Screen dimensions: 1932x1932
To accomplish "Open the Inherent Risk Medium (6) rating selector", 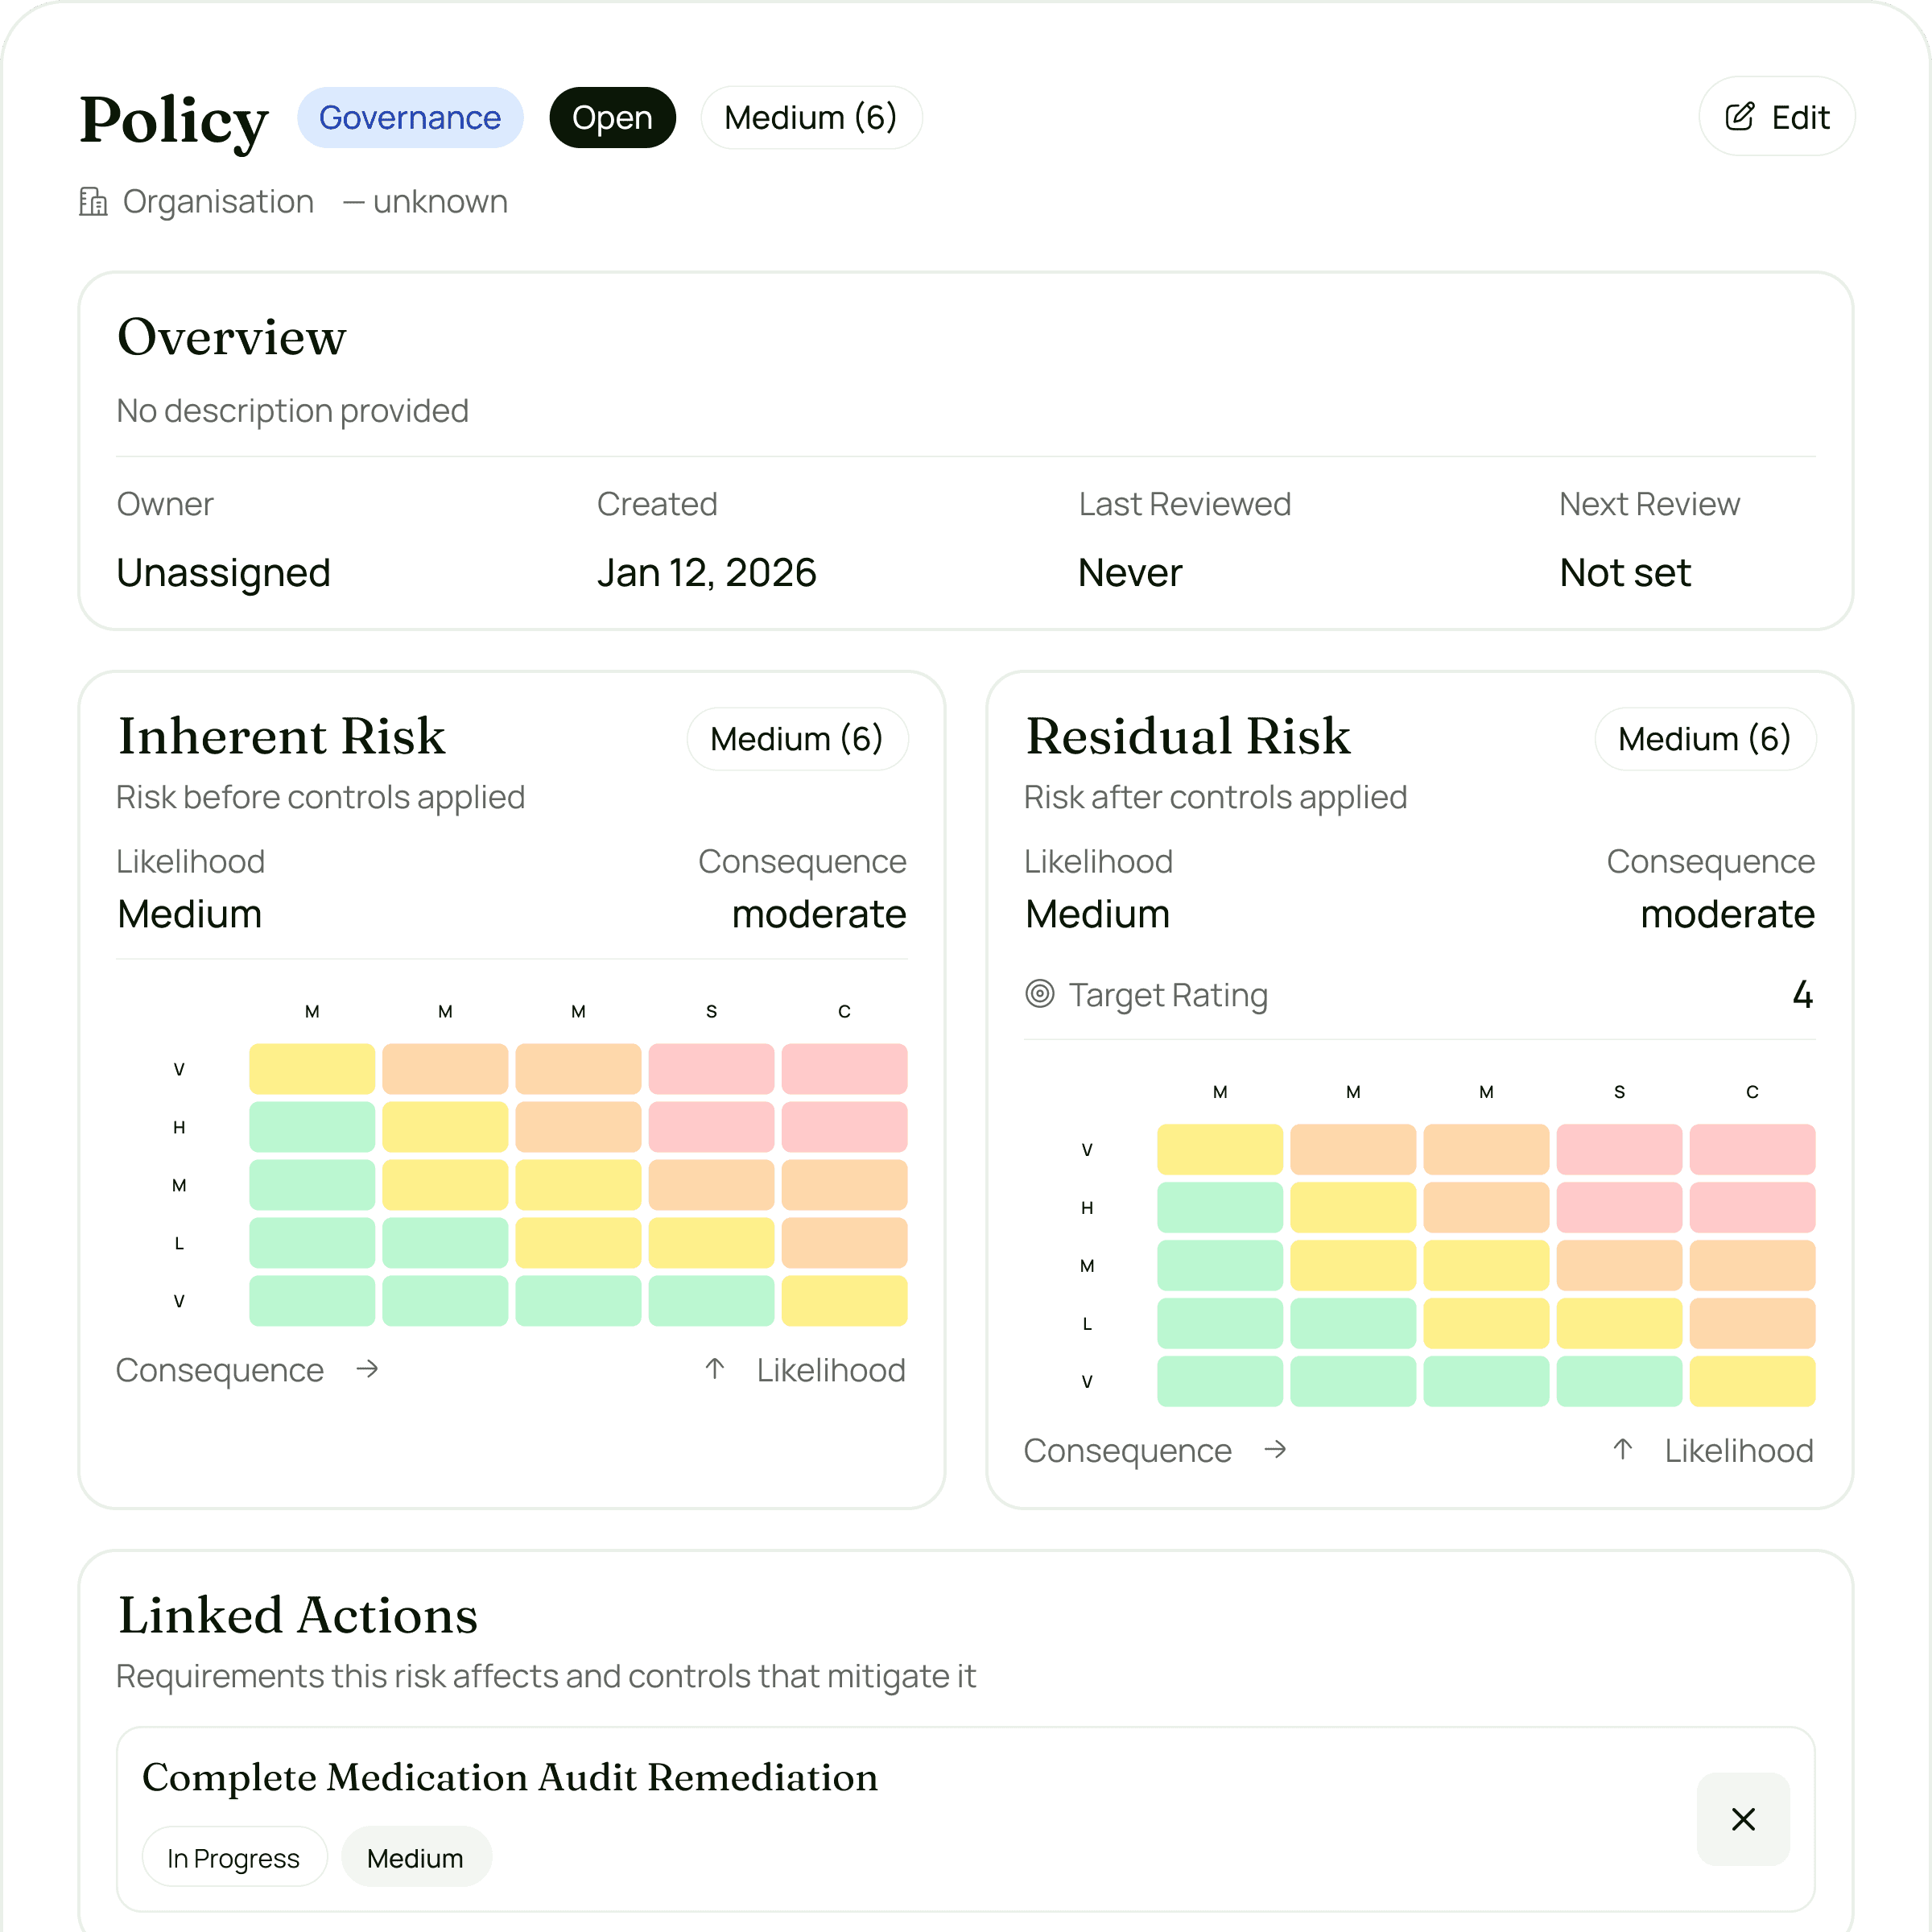I will (x=797, y=738).
